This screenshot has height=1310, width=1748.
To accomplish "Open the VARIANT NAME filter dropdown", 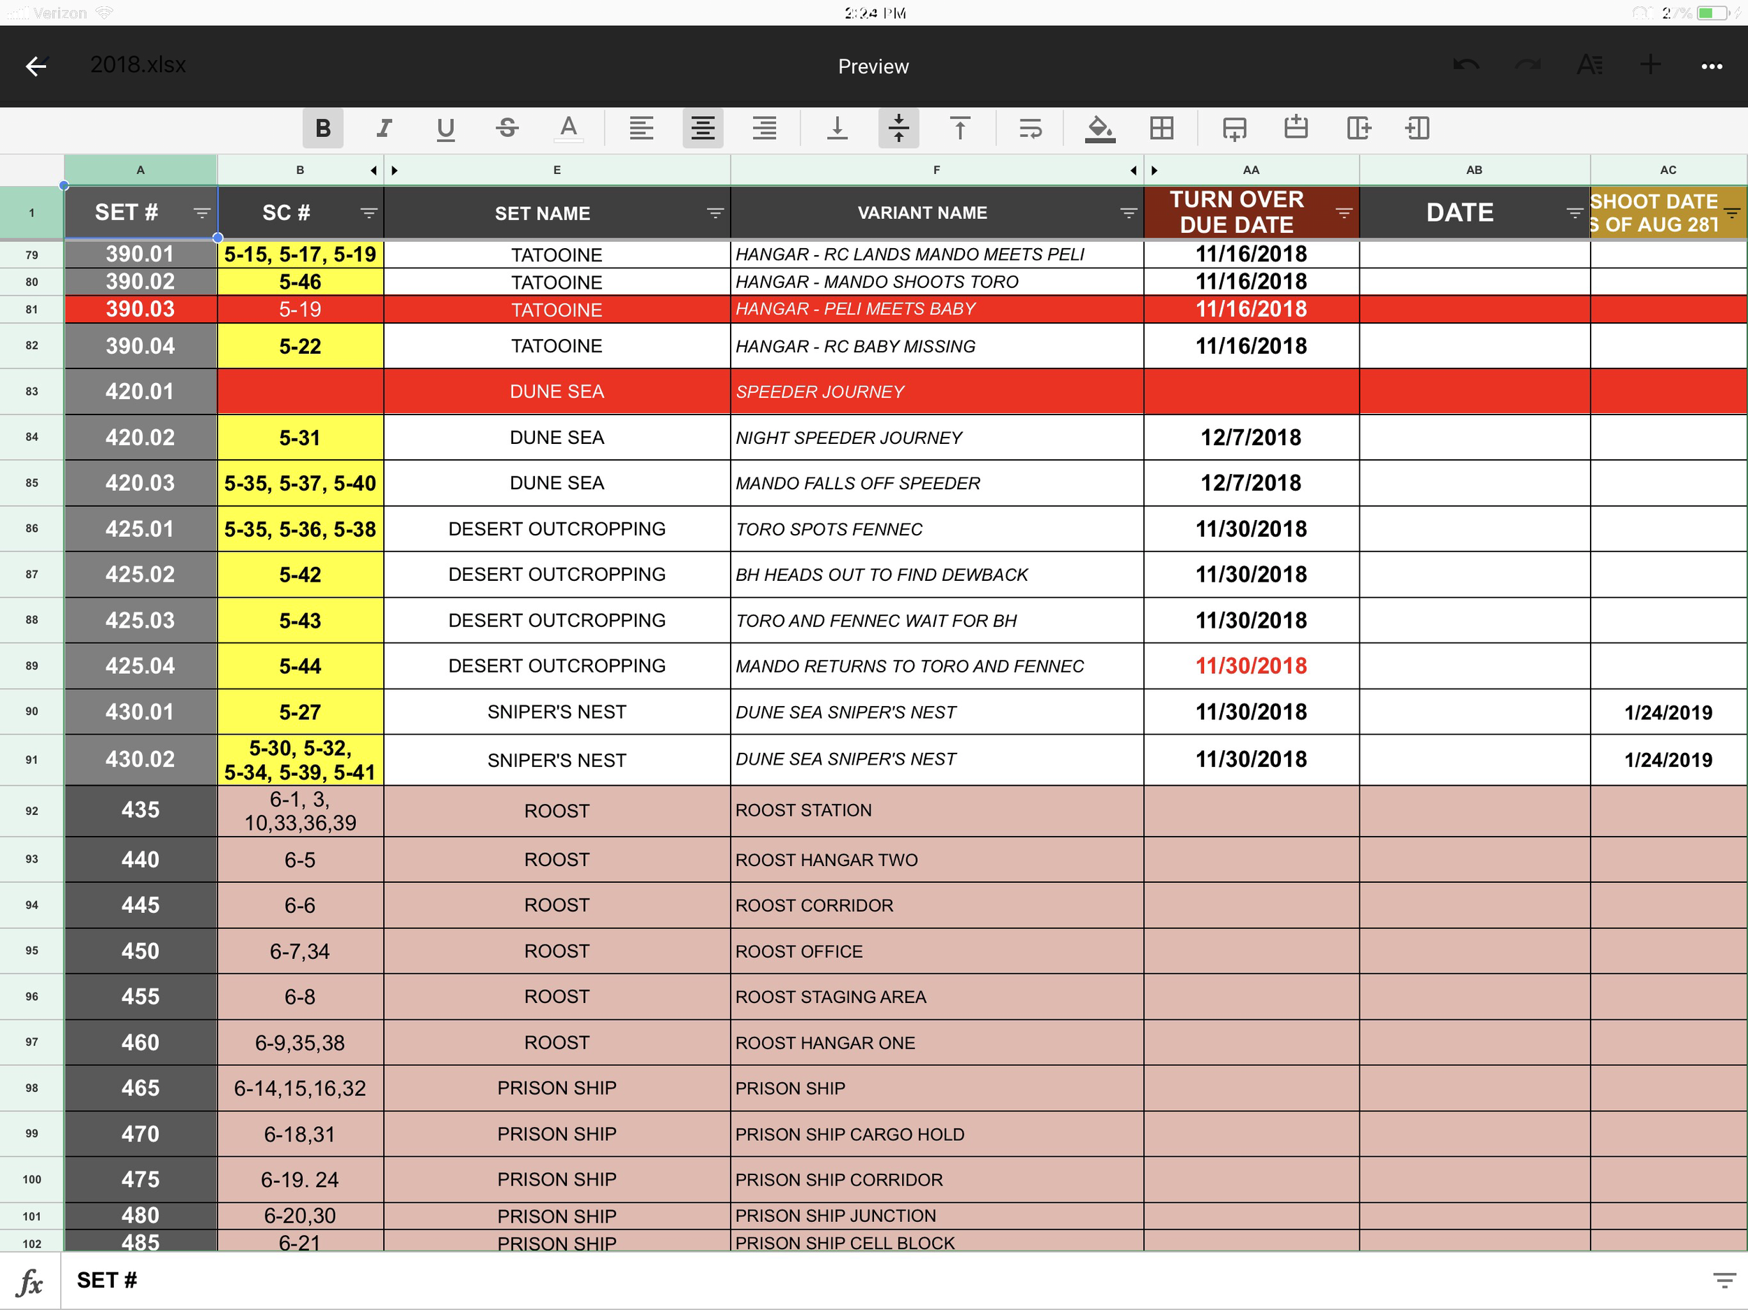I will pos(1128,213).
